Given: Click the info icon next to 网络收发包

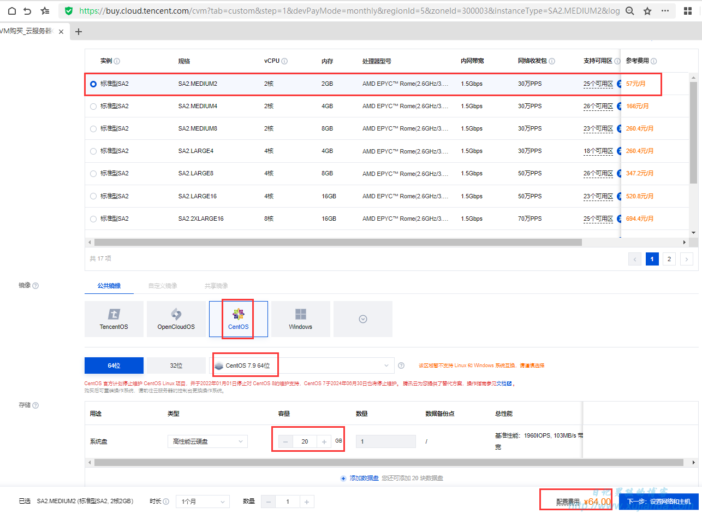Looking at the screenshot, I should [552, 61].
